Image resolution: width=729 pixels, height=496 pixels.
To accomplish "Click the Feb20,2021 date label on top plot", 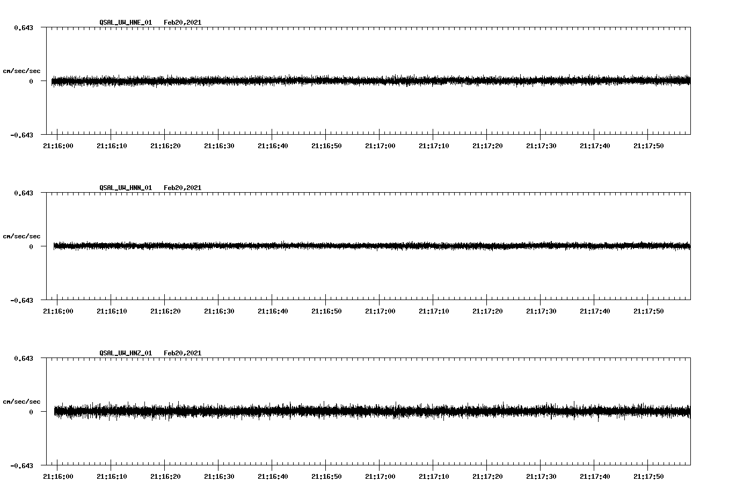I will (183, 23).
